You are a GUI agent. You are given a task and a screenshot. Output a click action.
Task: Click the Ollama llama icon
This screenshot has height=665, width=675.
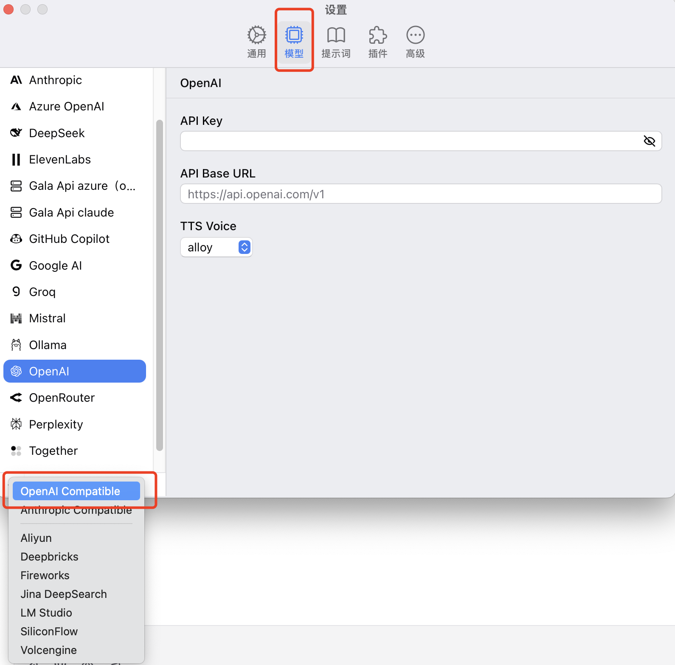(16, 345)
